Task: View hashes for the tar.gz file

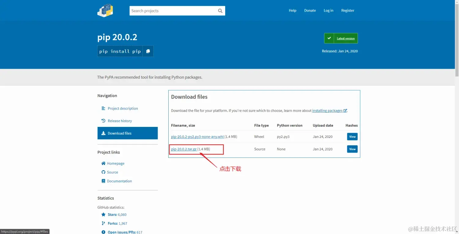Action: click(352, 149)
